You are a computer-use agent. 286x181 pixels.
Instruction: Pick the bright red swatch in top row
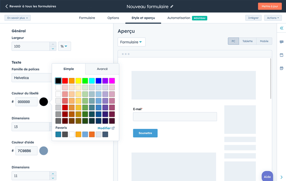click(65, 81)
